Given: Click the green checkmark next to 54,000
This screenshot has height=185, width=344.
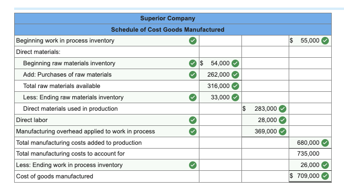Looking at the screenshot, I should [x=235, y=63].
